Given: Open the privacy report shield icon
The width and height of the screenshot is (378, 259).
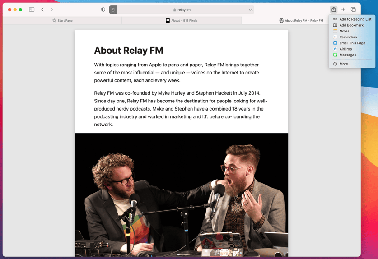Looking at the screenshot, I should [x=103, y=9].
